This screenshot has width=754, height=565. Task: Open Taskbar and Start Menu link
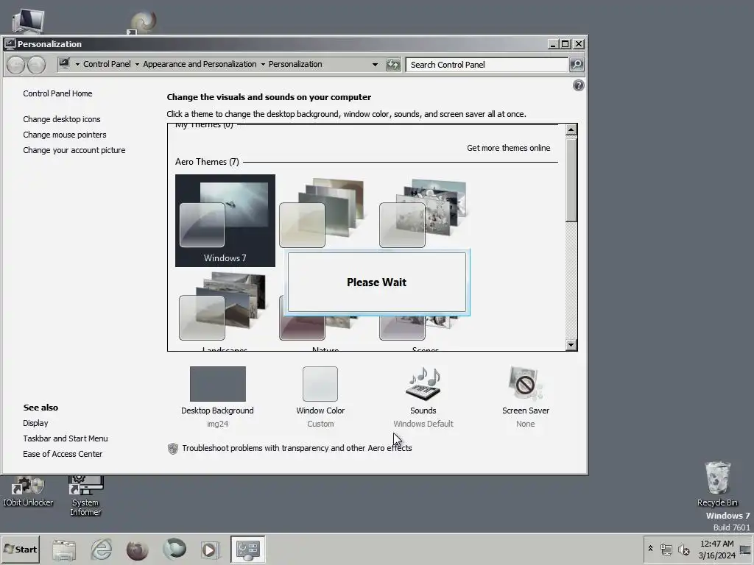click(66, 438)
